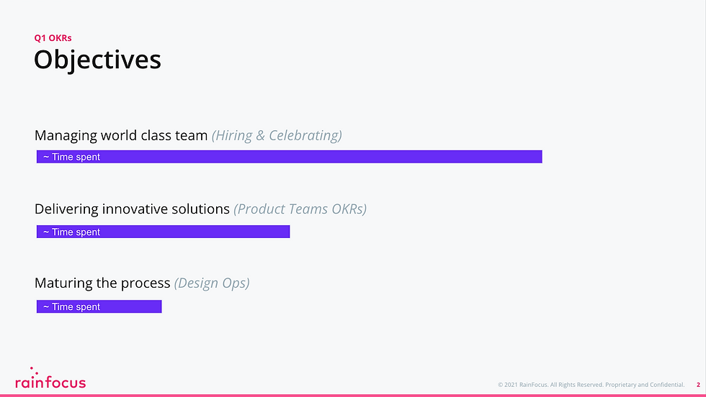
Task: Click the Maturing the process heading
Action: [102, 283]
